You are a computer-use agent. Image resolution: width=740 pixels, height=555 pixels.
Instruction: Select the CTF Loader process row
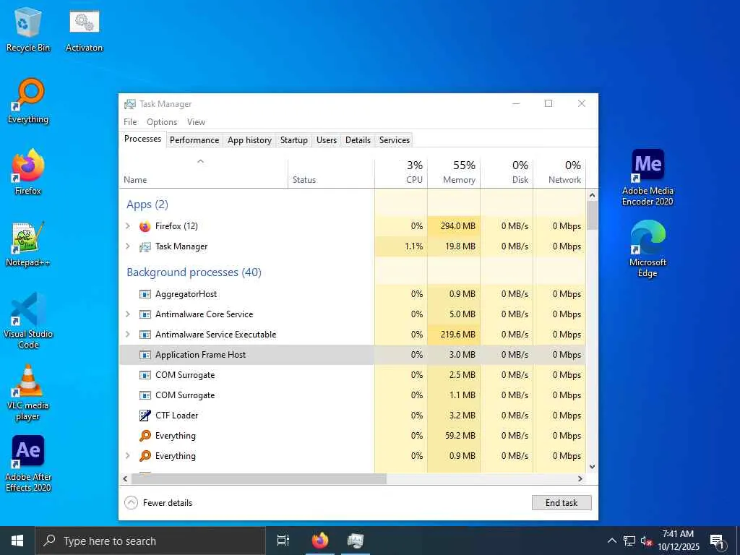(x=353, y=416)
